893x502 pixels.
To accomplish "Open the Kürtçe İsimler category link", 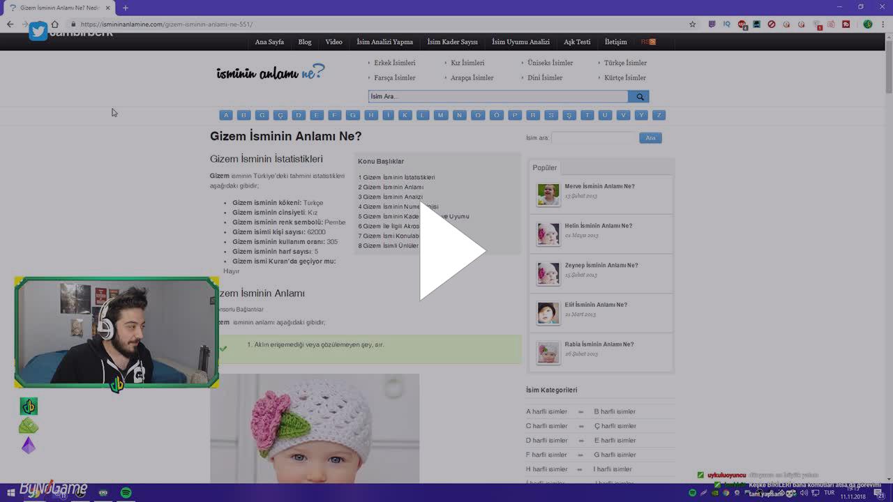I will (624, 78).
